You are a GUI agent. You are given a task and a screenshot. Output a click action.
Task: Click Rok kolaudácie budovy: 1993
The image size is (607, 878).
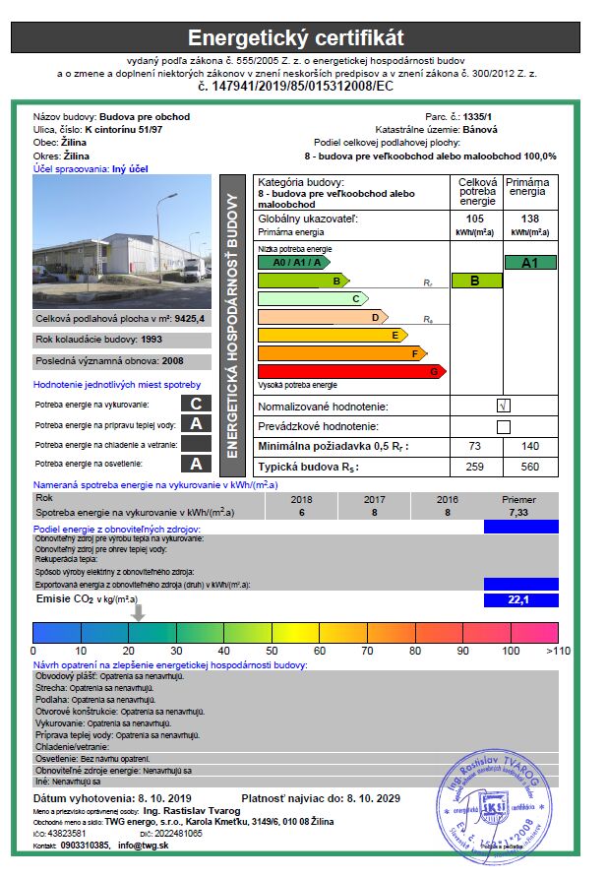[122, 340]
